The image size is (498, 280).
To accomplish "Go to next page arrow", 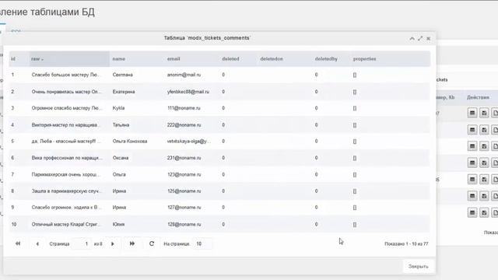I will [x=112, y=243].
